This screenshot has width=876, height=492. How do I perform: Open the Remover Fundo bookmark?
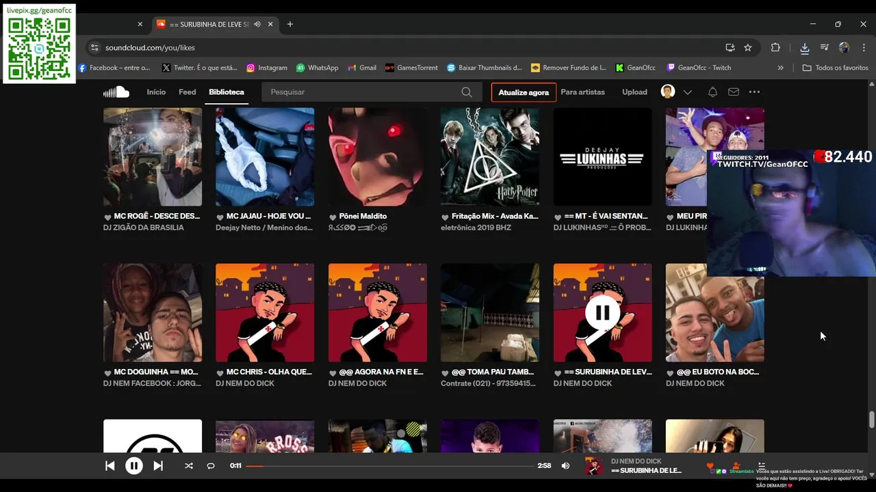[x=569, y=68]
